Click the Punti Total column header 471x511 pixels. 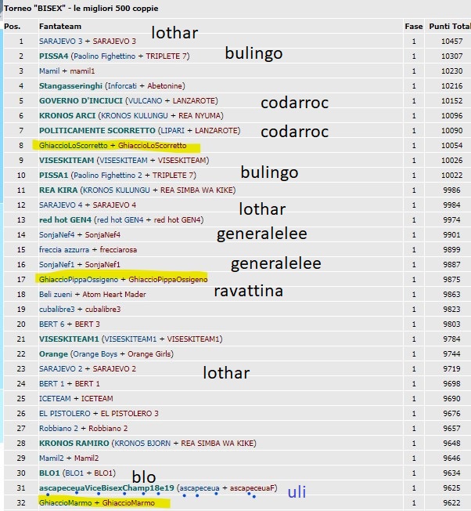[450, 27]
